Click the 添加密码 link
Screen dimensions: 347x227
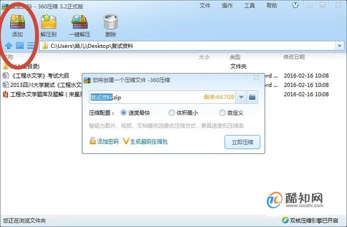(108, 141)
